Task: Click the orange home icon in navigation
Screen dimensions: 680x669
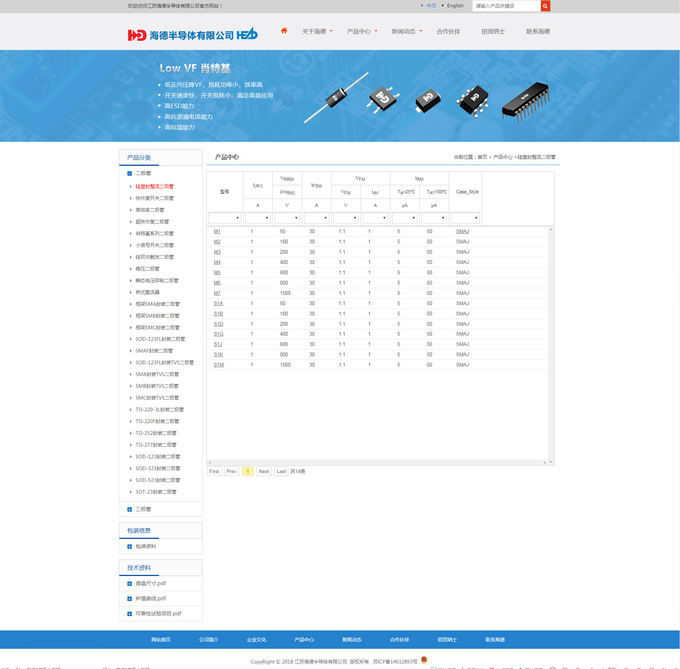Action: click(284, 31)
